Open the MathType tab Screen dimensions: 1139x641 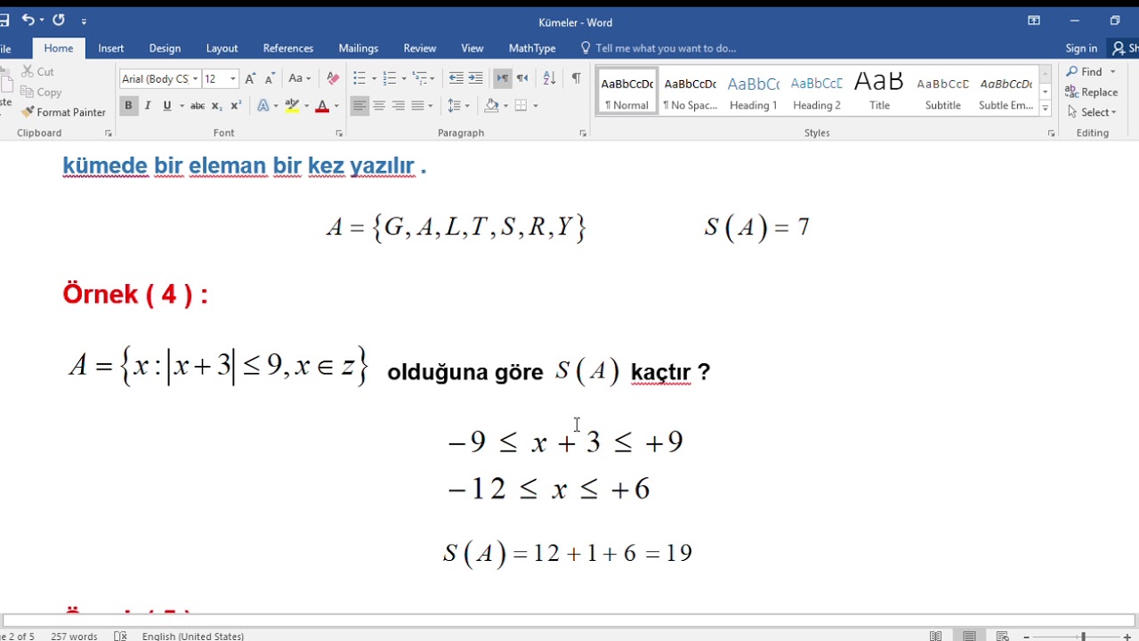[532, 48]
